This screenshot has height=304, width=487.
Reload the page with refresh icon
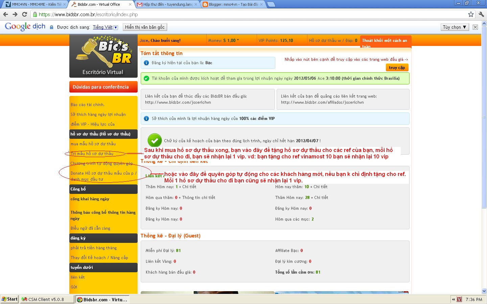click(24, 14)
